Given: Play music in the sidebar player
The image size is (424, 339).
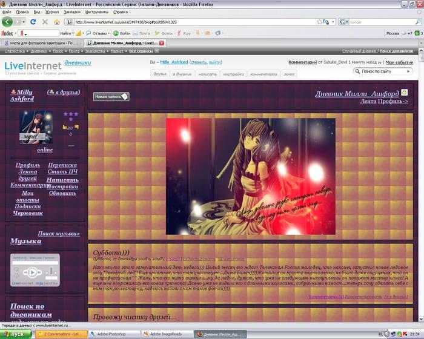Looking at the screenshot, I should click(x=32, y=272).
